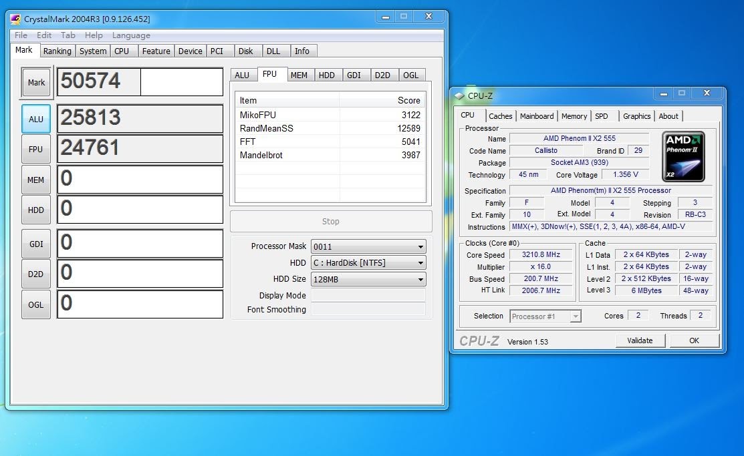744x456 pixels.
Task: Switch to the System tab in CrystalMark
Action: point(92,51)
